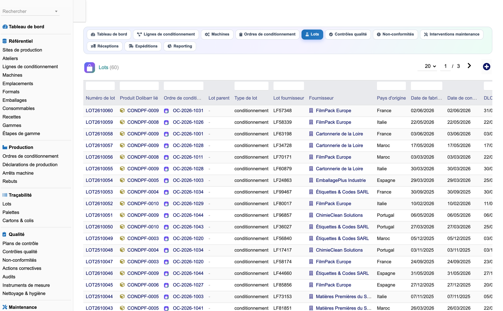Click the current page number field
The image size is (503, 311).
[445, 66]
